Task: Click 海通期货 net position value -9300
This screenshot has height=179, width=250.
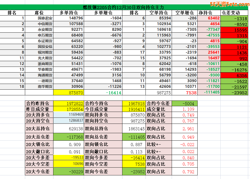Action: [209, 75]
